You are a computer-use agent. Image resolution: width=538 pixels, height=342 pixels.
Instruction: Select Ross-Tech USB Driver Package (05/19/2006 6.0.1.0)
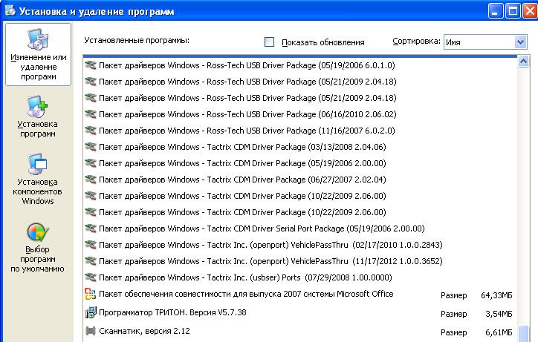(300, 65)
